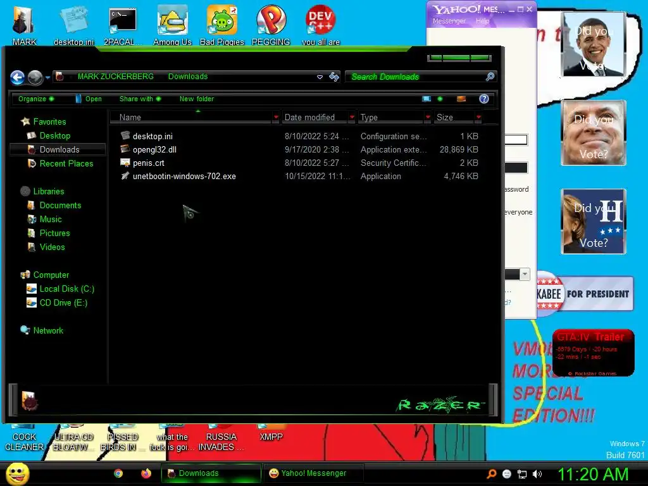Select the file penis.crt
648x486 pixels.
(148, 163)
